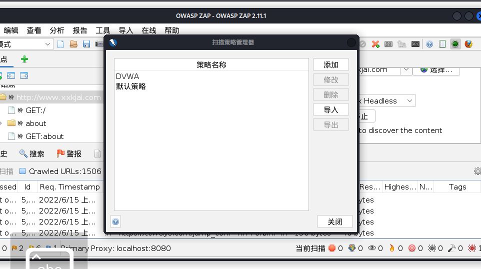The height and width of the screenshot is (269, 481).
Task: Click the green plus icon beside sites tab
Action: (24, 59)
